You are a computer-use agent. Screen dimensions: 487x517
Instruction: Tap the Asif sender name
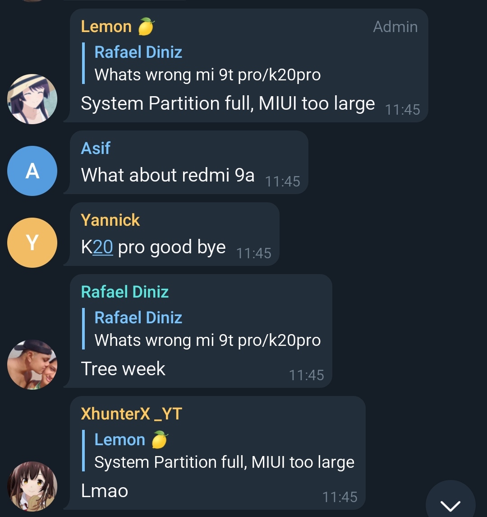pos(96,148)
